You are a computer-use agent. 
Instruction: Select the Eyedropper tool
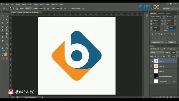(7, 23)
